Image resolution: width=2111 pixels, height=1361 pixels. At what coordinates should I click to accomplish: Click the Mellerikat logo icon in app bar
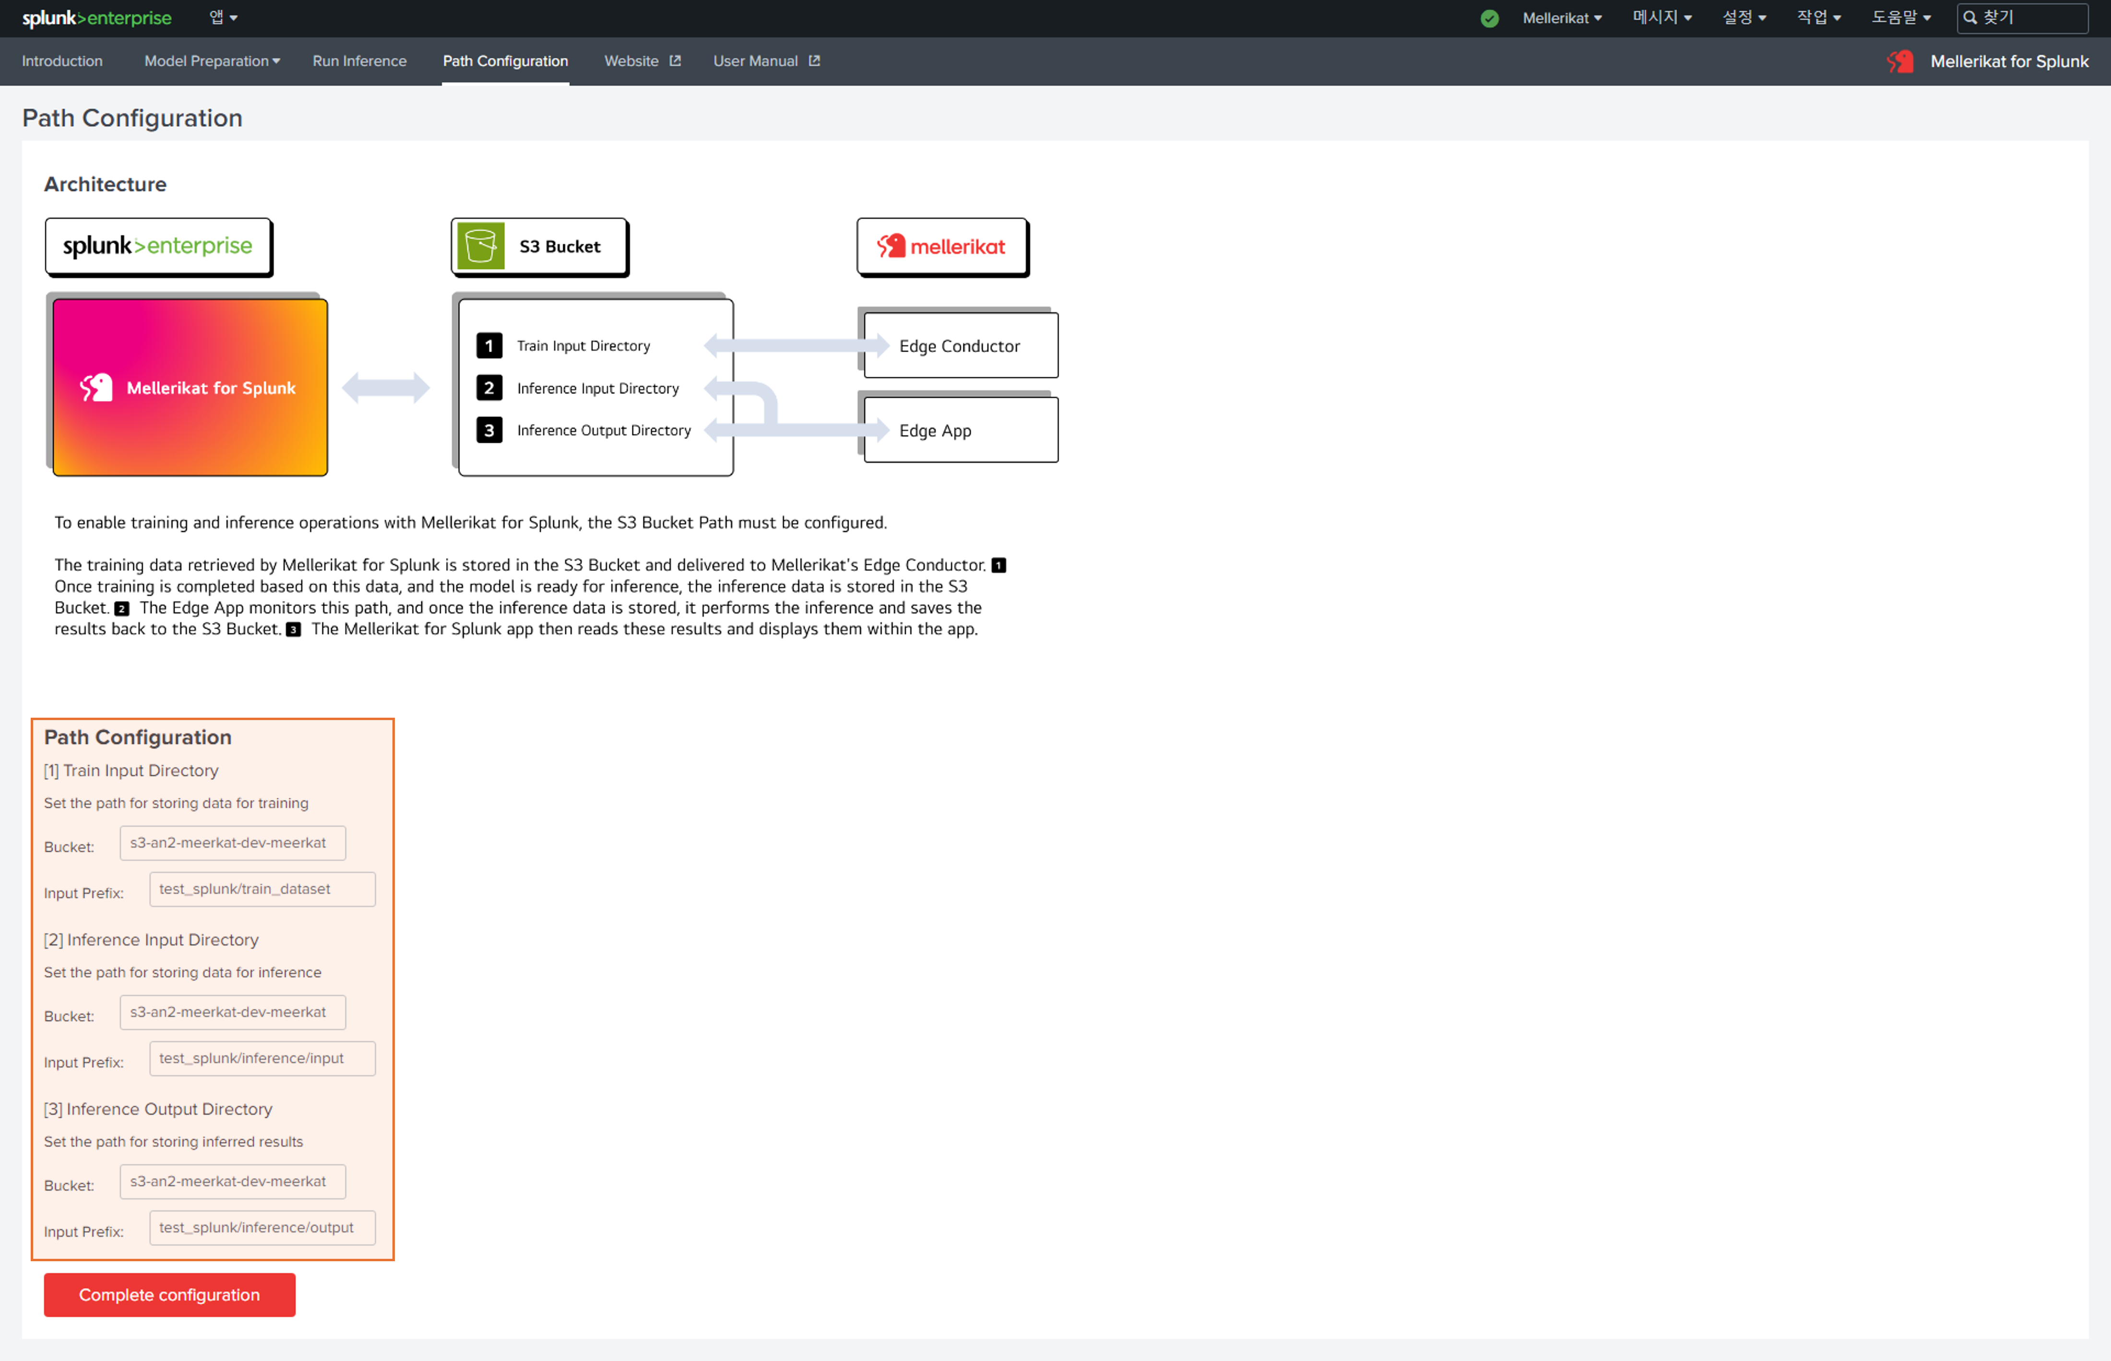tap(1900, 61)
